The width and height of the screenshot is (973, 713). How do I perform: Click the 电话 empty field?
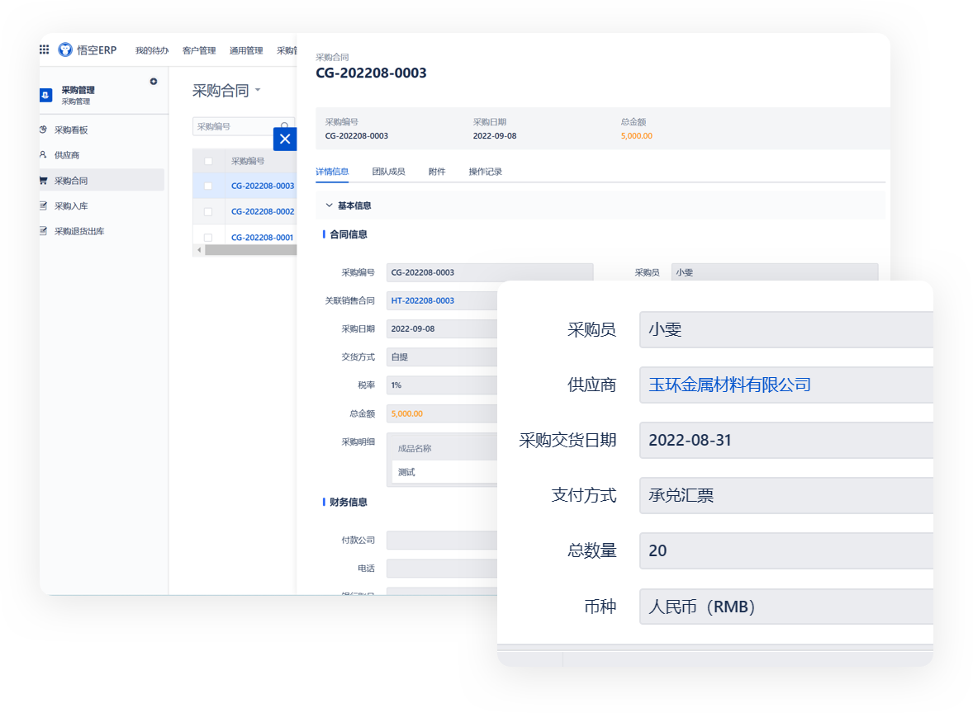(x=442, y=569)
